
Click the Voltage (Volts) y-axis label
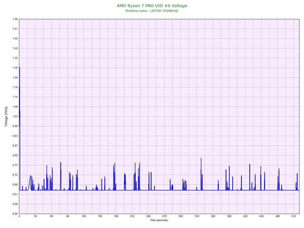click(5, 117)
